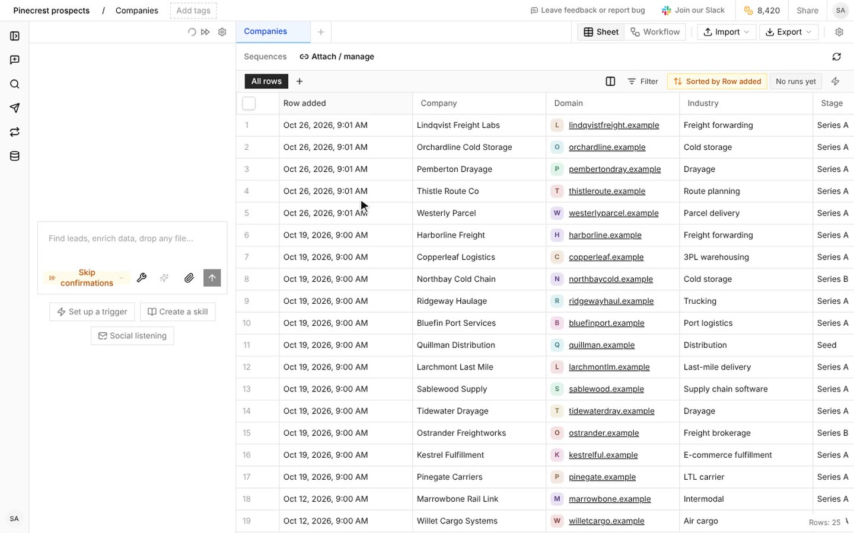Switch to Sheet view

coord(601,32)
